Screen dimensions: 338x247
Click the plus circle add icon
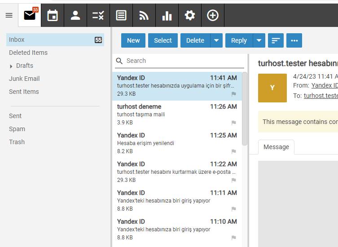click(x=213, y=16)
